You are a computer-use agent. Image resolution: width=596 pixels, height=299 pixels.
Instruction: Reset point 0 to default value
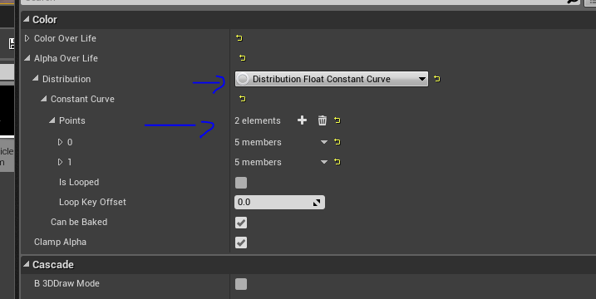pos(337,142)
